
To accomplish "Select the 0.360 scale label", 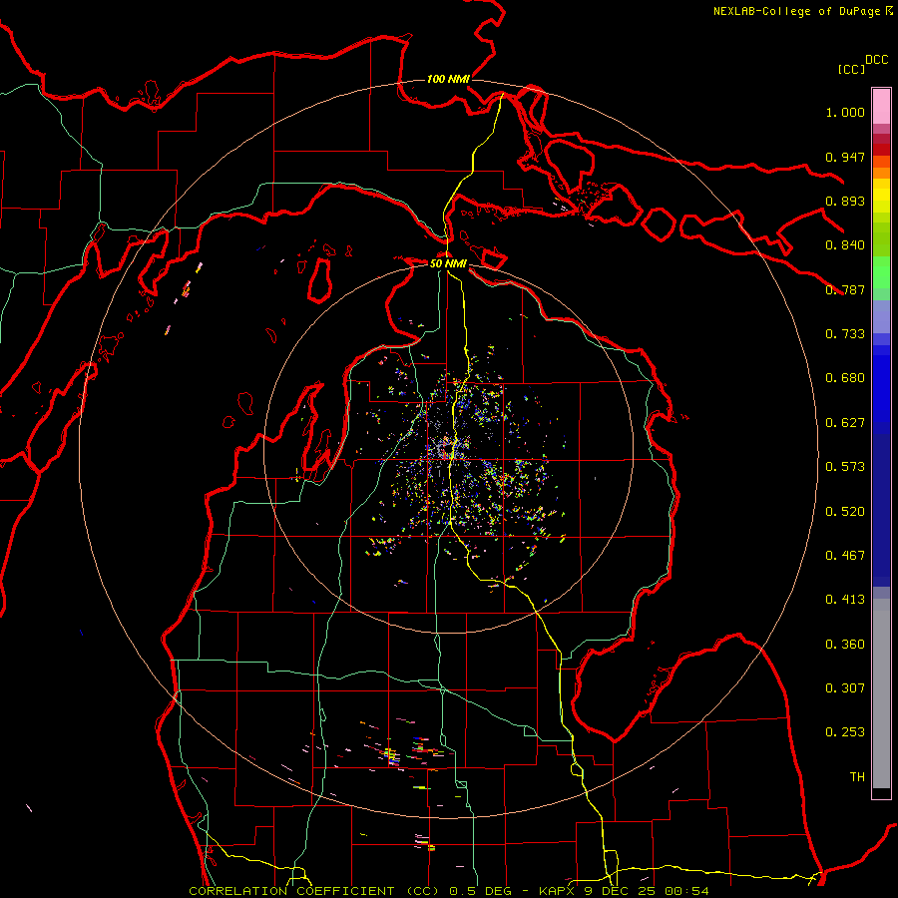I will click(x=845, y=645).
